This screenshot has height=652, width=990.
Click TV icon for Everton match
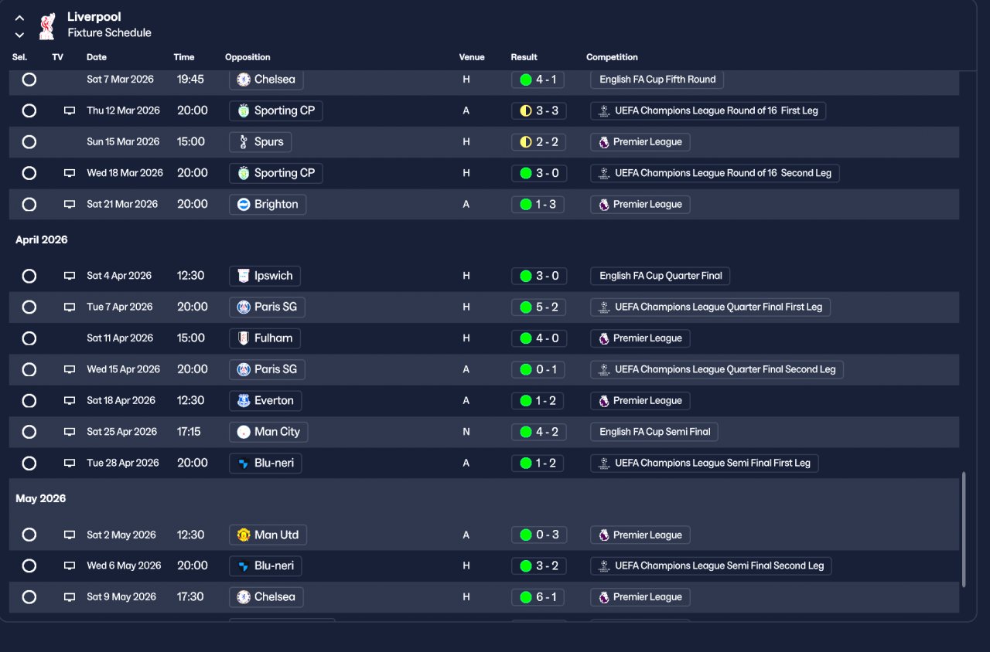70,401
